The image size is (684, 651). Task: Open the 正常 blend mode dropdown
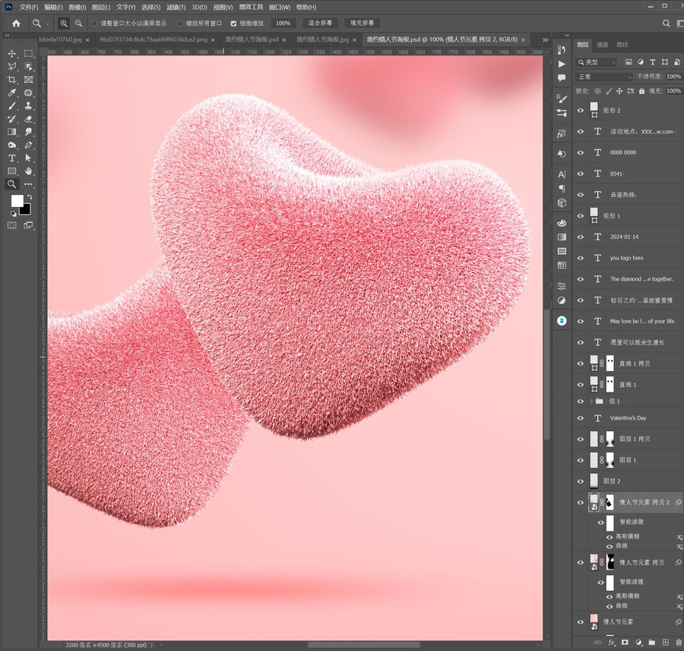(x=604, y=77)
